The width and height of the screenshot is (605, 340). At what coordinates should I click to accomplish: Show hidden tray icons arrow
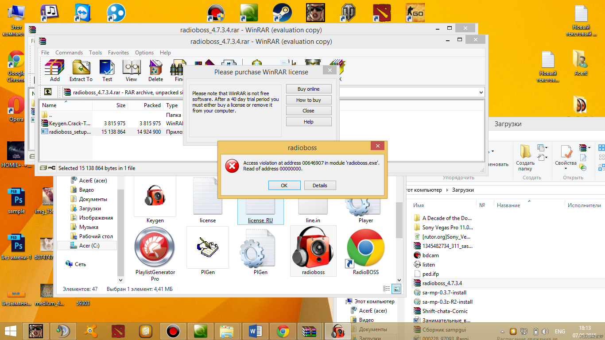coord(502,331)
